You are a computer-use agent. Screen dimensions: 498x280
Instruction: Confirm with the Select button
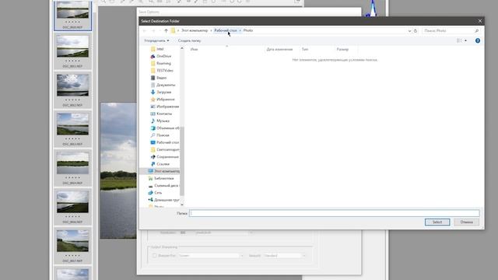pos(437,222)
